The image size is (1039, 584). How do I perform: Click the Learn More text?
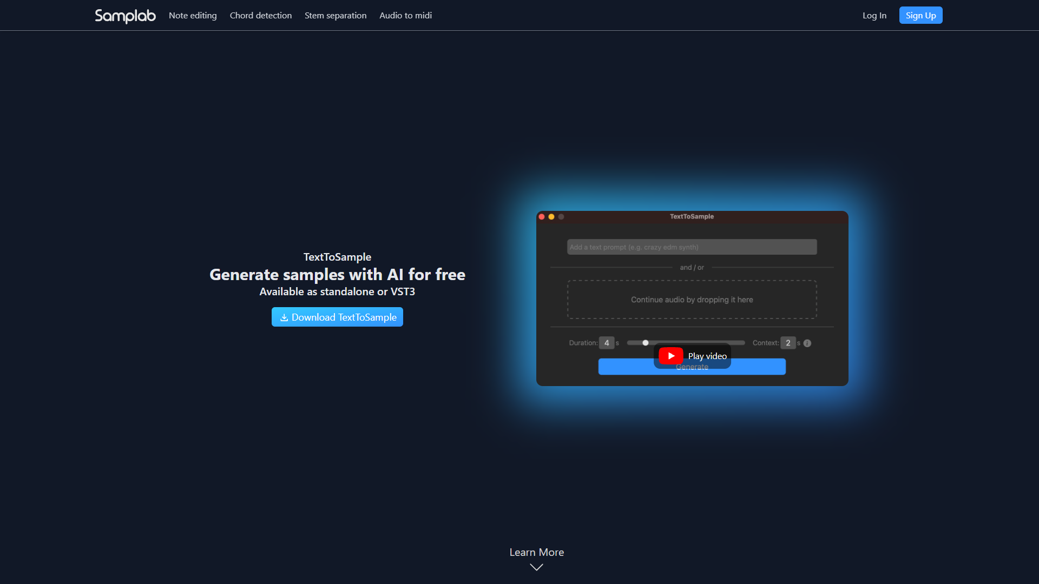coord(536,552)
